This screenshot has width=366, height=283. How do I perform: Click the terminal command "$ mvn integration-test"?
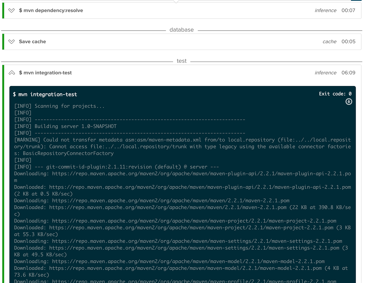[x=45, y=94]
